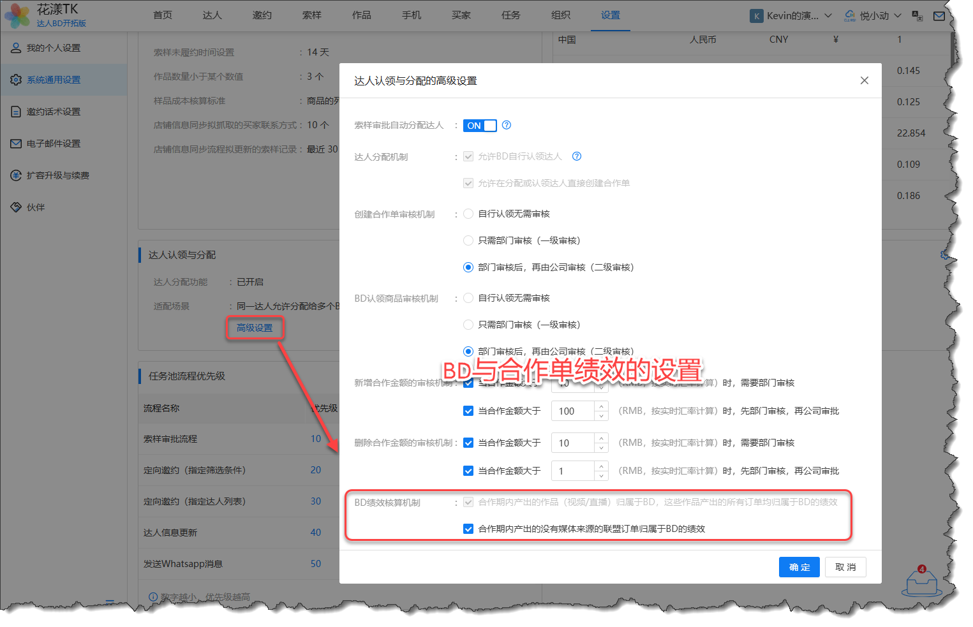The width and height of the screenshot is (973, 627).
Task: Click the 确定 confirm button
Action: (x=799, y=567)
